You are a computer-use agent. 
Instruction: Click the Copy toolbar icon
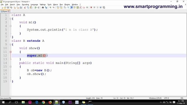pyautogui.click(x=28, y=8)
